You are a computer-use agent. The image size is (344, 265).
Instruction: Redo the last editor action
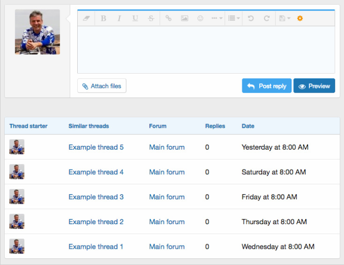pos(267,19)
